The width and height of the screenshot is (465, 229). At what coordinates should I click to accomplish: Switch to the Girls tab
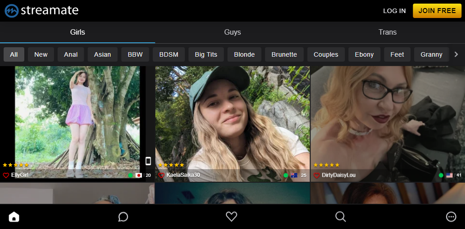click(x=77, y=32)
